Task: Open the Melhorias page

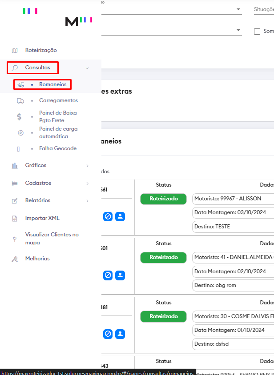Action: point(37,259)
